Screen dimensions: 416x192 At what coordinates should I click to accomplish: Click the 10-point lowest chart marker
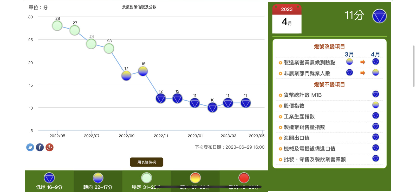coord(212,107)
